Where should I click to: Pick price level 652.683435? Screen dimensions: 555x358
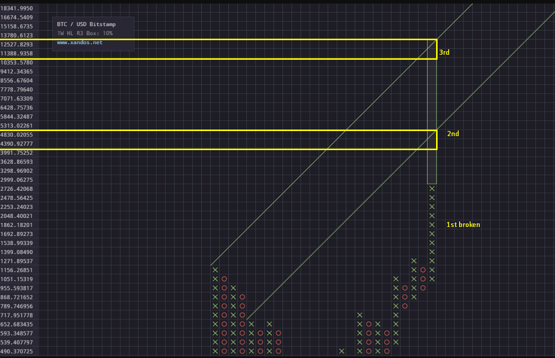click(x=17, y=324)
